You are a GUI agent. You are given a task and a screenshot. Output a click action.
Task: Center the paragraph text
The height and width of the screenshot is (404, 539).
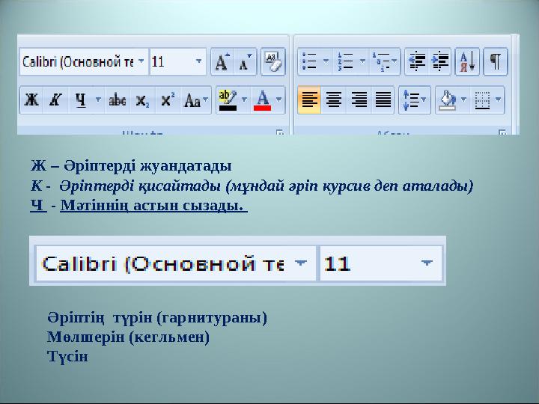pos(333,100)
